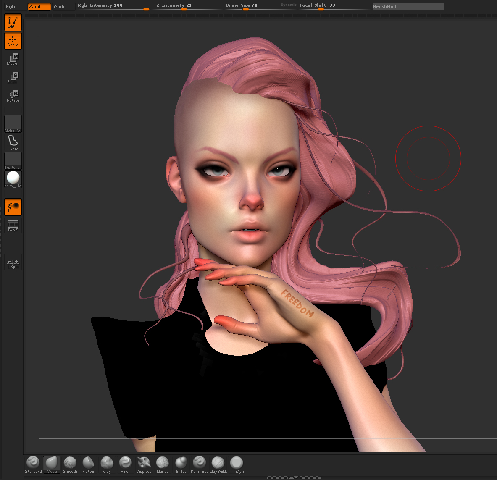The width and height of the screenshot is (497, 480).
Task: Select the Smooth brush
Action: click(x=70, y=465)
